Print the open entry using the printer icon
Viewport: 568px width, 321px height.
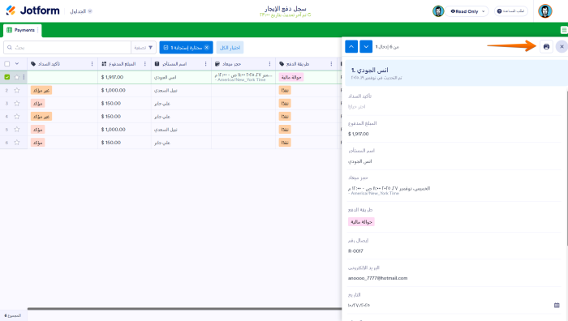coord(546,47)
